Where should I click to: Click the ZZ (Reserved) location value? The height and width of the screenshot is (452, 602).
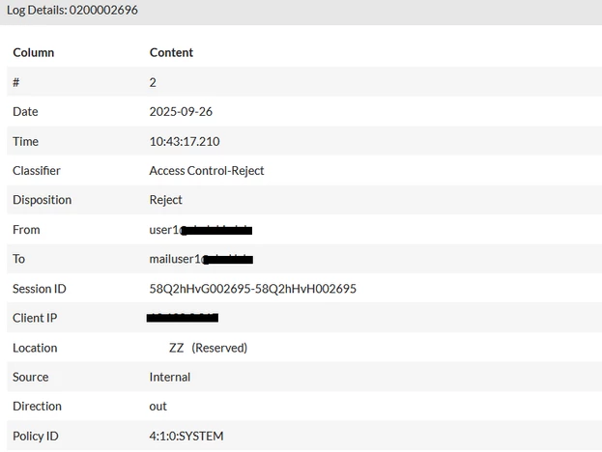(x=208, y=348)
